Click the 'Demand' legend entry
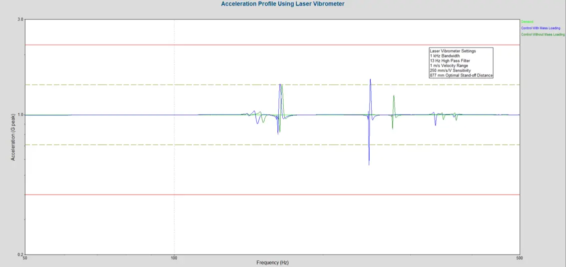566x267 pixels. (527, 22)
